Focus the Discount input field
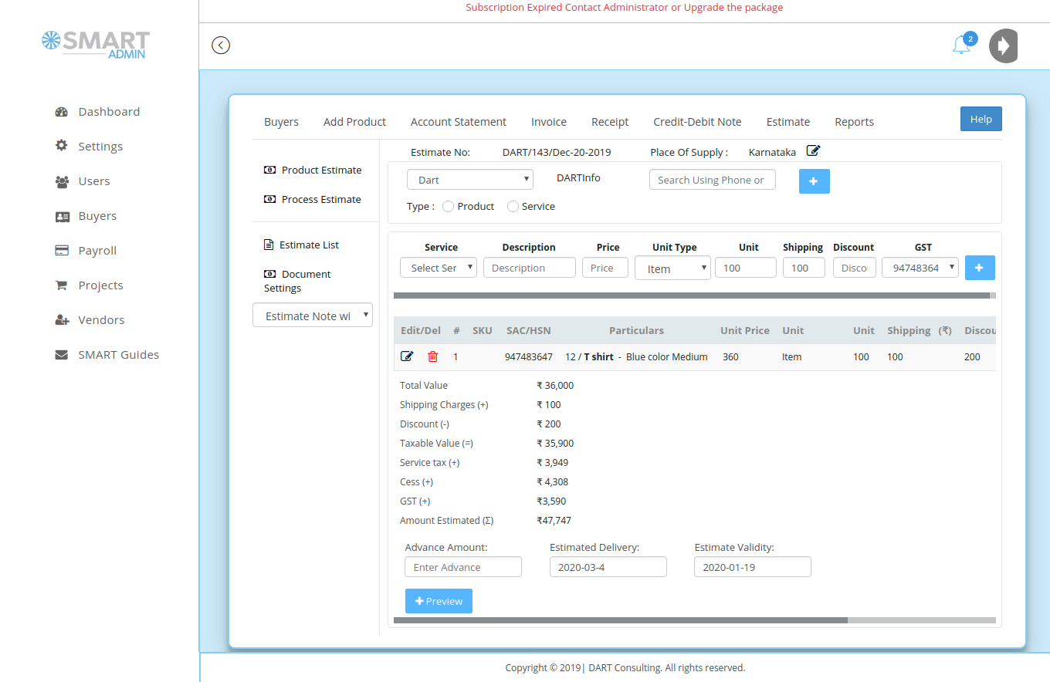 click(854, 268)
